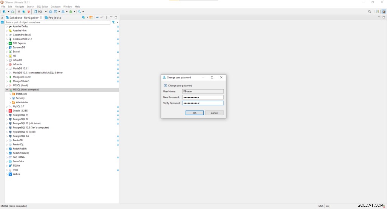Image resolution: width=387 pixels, height=209 pixels.
Task: Select the Snowflake connection
Action: tap(18, 161)
